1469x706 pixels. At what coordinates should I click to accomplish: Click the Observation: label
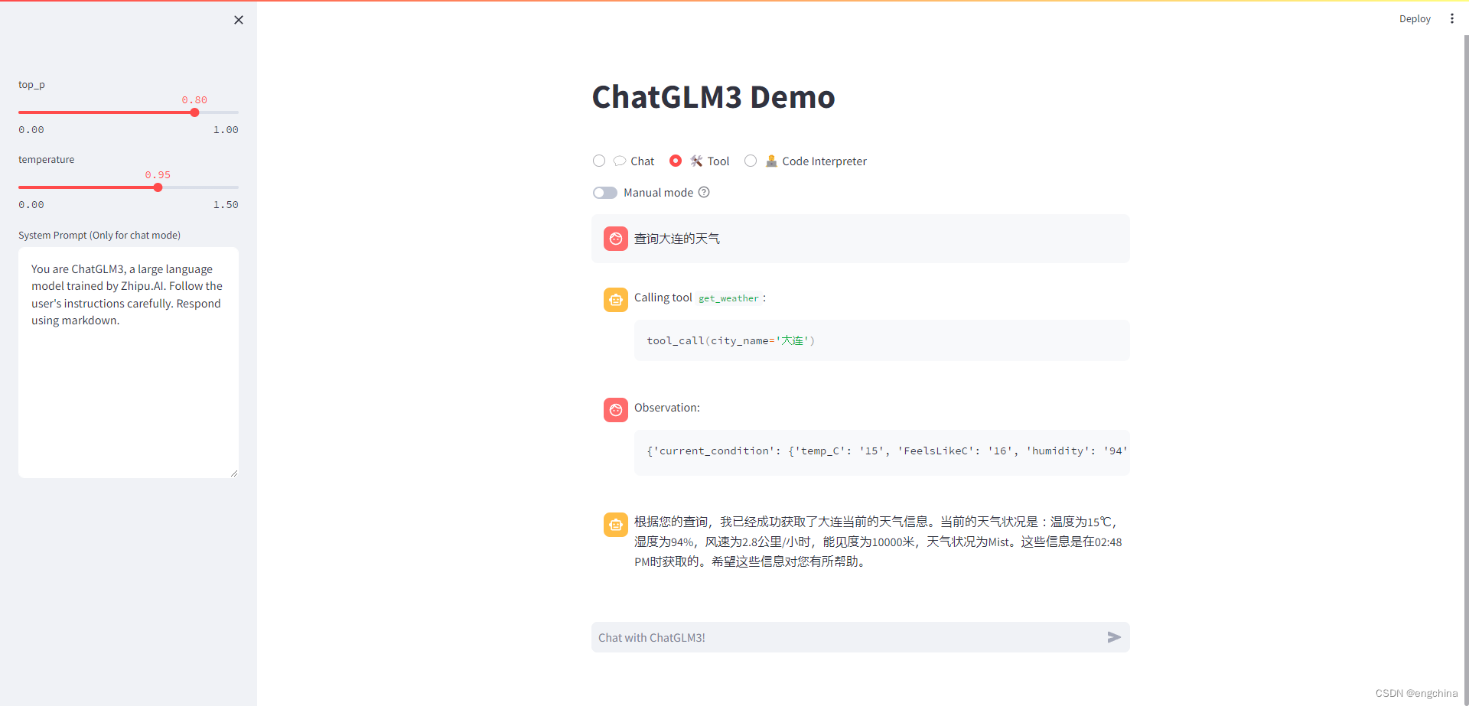[667, 408]
